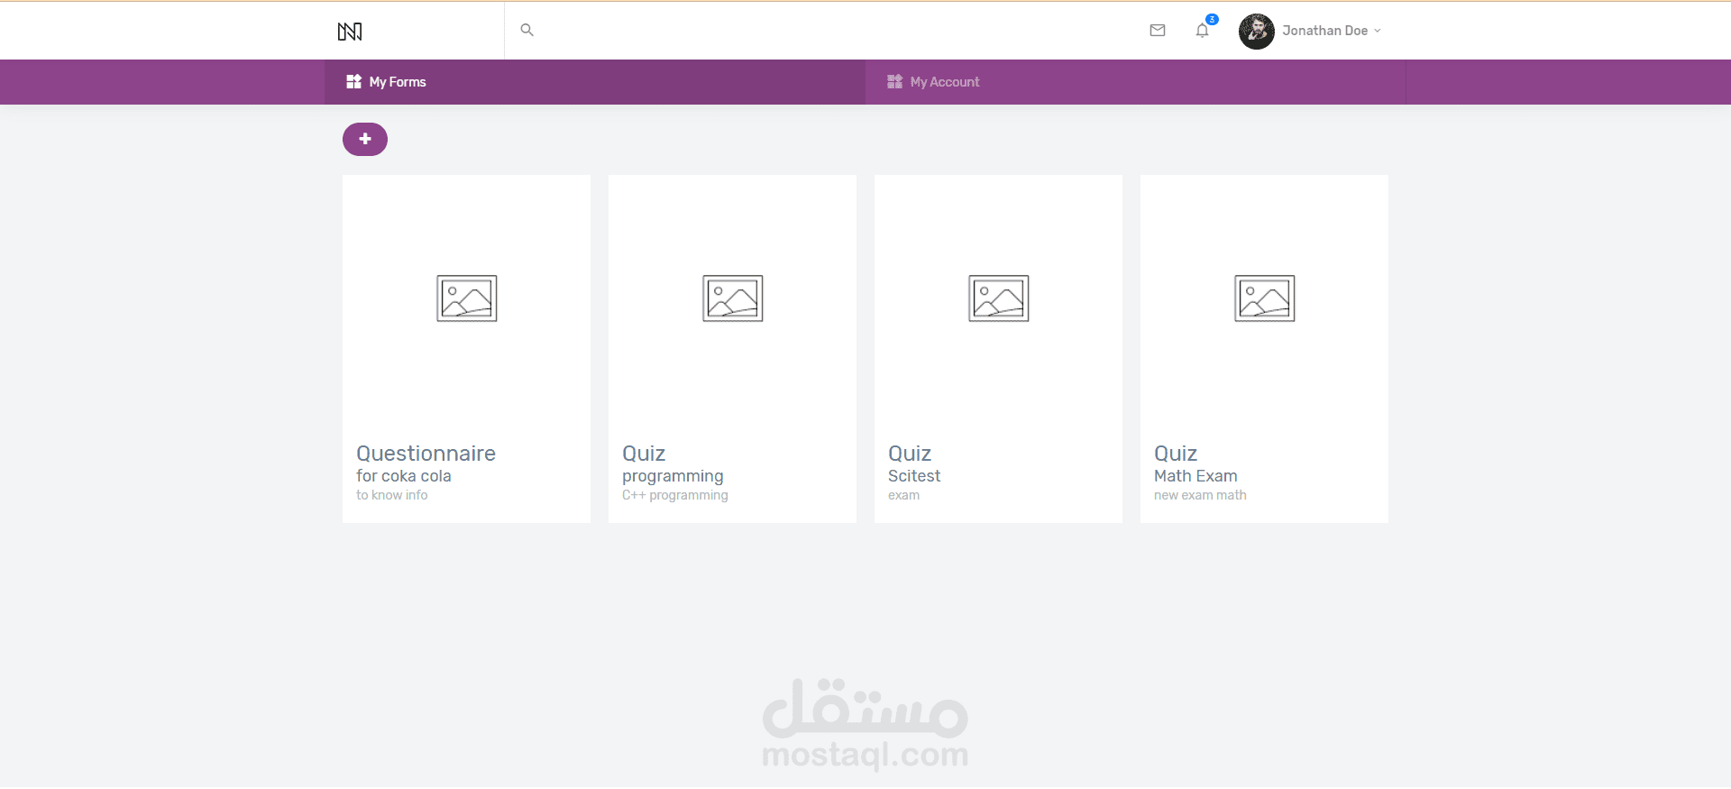Screen dimensions: 1731x789
Task: Click the 'to know info' description
Action: point(391,495)
